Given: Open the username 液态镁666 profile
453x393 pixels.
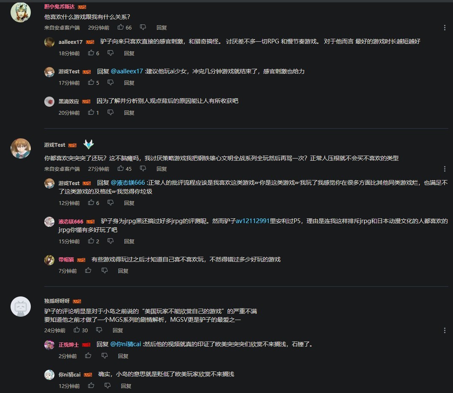Looking at the screenshot, I should point(71,221).
